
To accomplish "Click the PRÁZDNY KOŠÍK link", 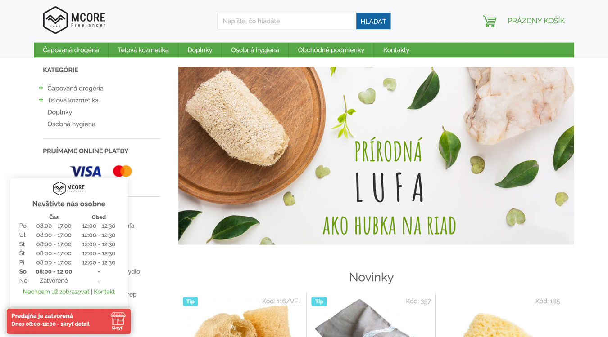I will [x=536, y=21].
